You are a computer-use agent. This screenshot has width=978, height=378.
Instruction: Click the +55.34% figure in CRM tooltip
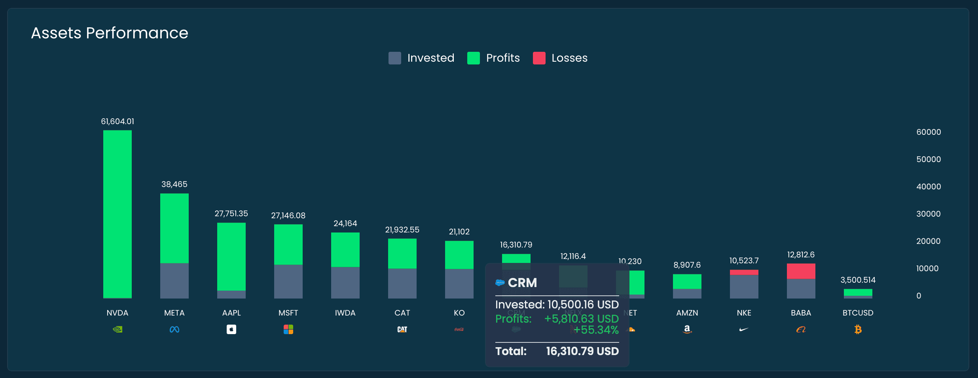[x=596, y=330]
